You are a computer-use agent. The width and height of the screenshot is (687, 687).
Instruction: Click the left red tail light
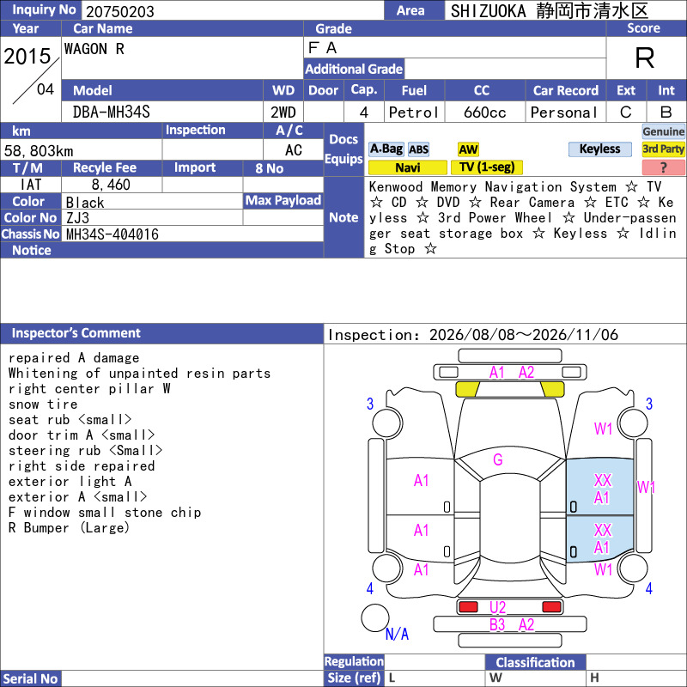(468, 607)
